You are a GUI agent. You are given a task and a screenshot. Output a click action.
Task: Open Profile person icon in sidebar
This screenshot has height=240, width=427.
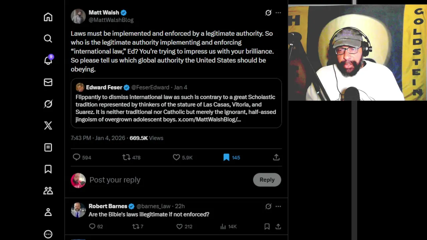(x=48, y=212)
